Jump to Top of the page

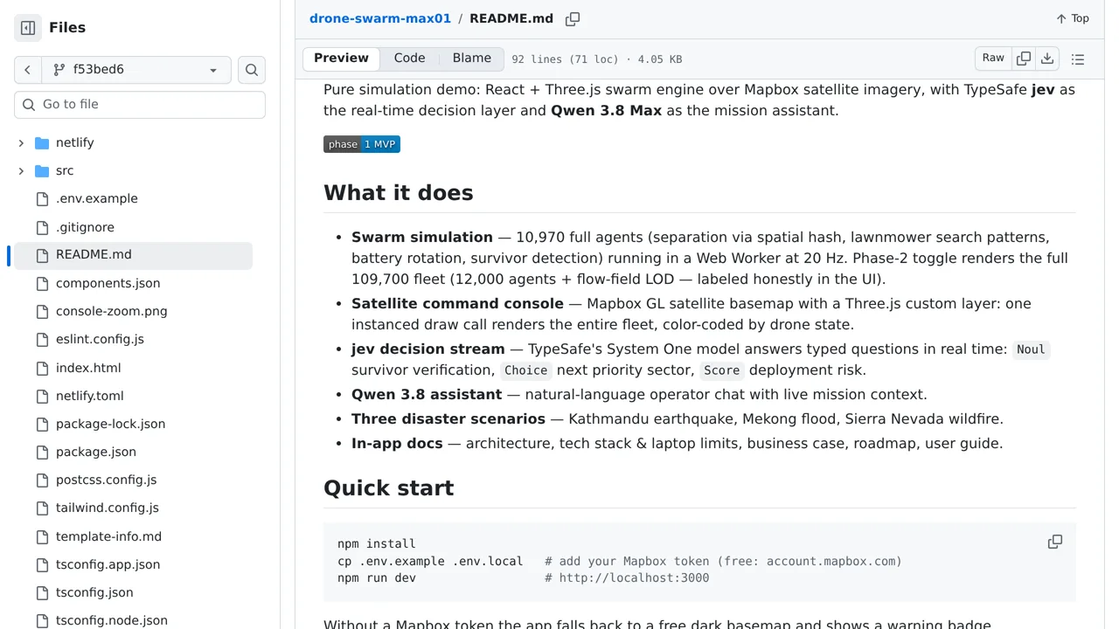(1073, 18)
